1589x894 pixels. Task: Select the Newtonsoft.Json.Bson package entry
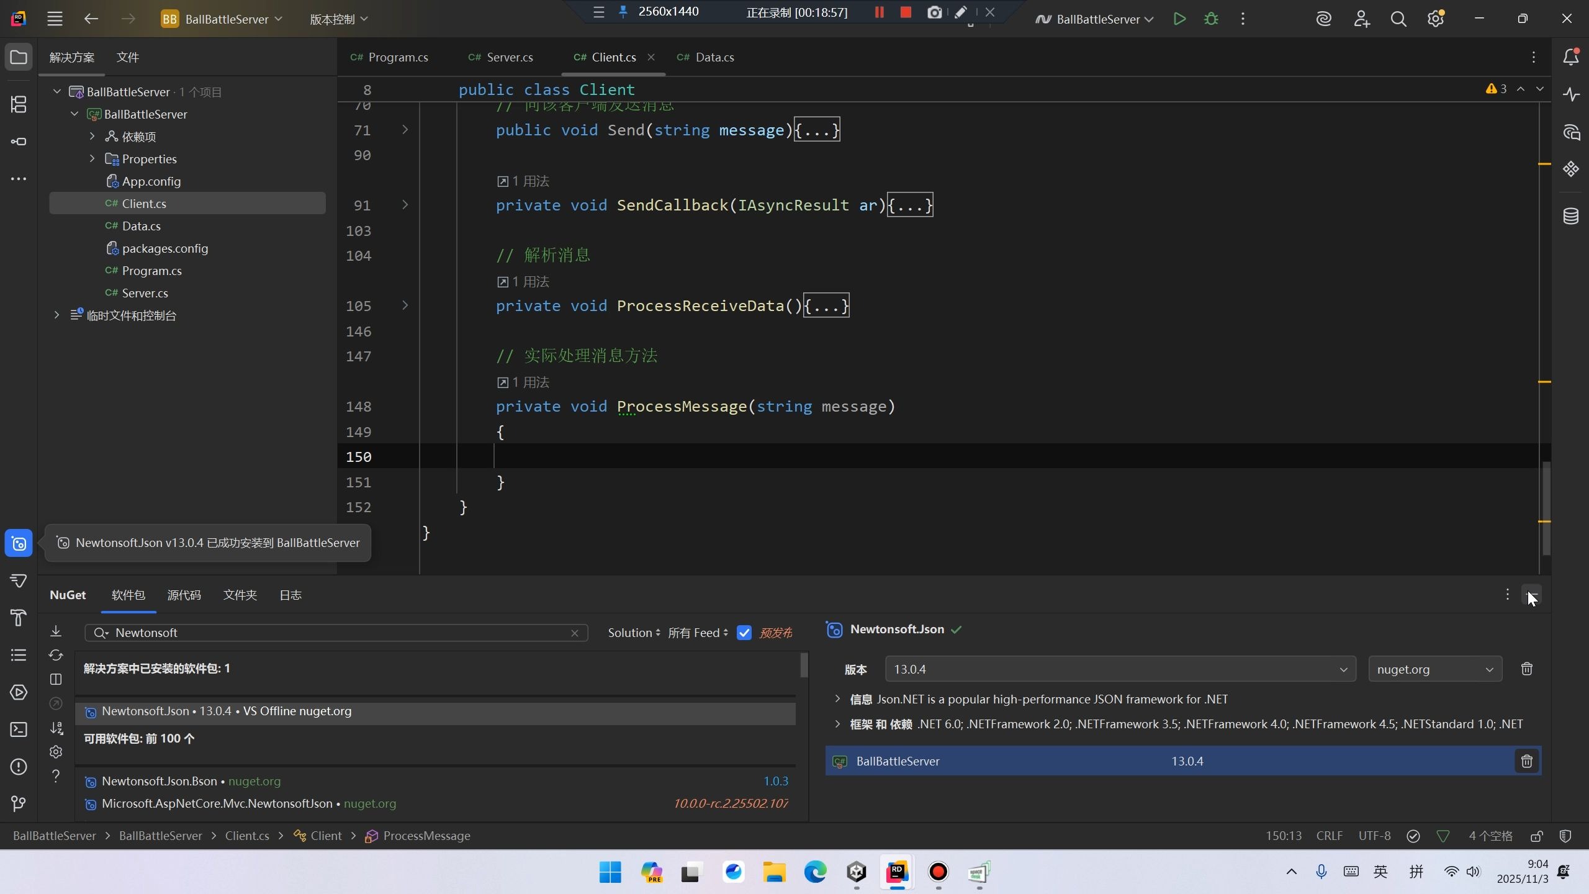(x=160, y=781)
